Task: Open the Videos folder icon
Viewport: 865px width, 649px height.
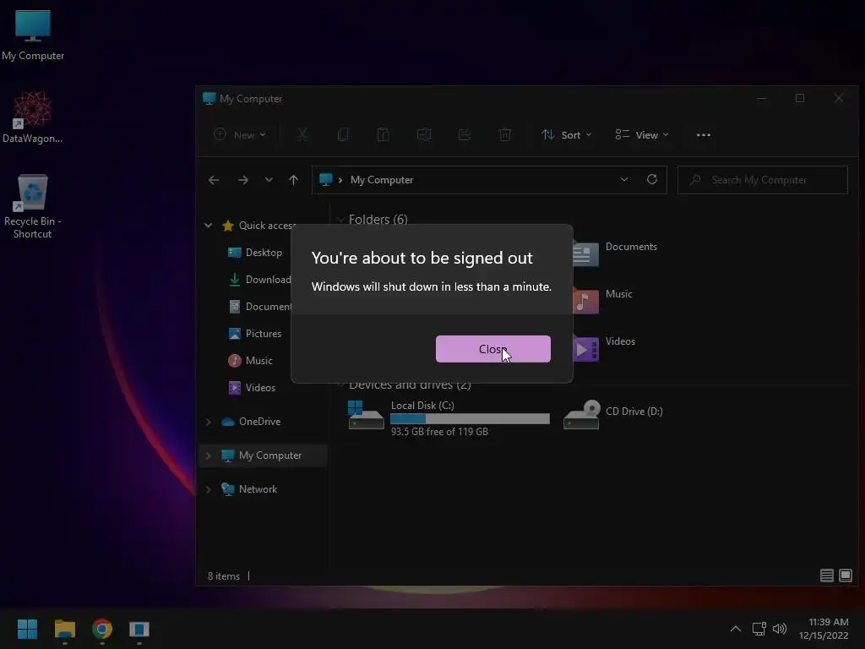Action: coord(585,349)
